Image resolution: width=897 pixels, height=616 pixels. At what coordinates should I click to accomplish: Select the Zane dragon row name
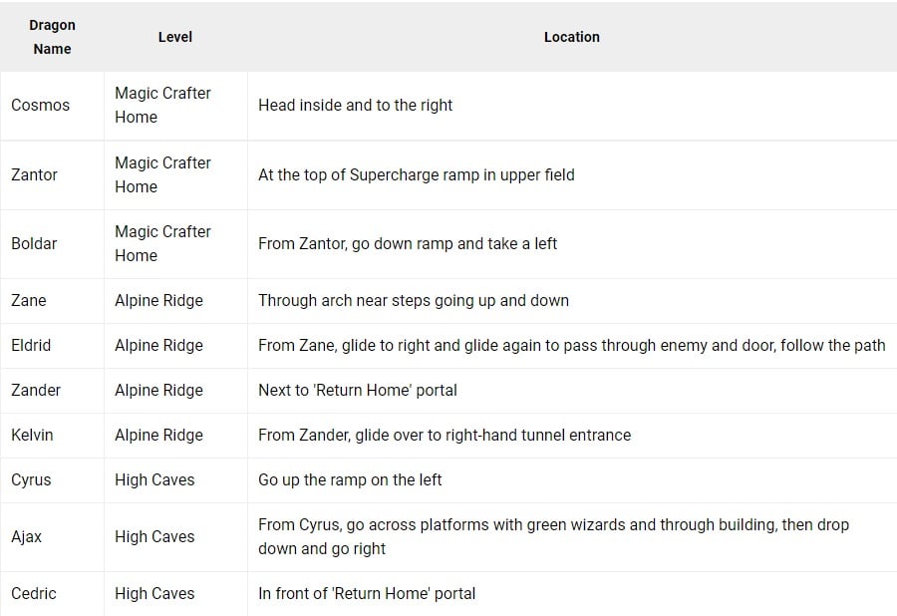[x=29, y=300]
